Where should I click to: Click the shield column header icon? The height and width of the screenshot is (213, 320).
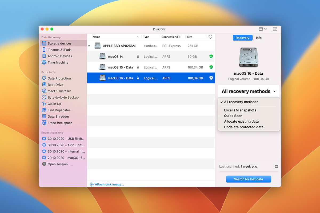tap(210, 37)
